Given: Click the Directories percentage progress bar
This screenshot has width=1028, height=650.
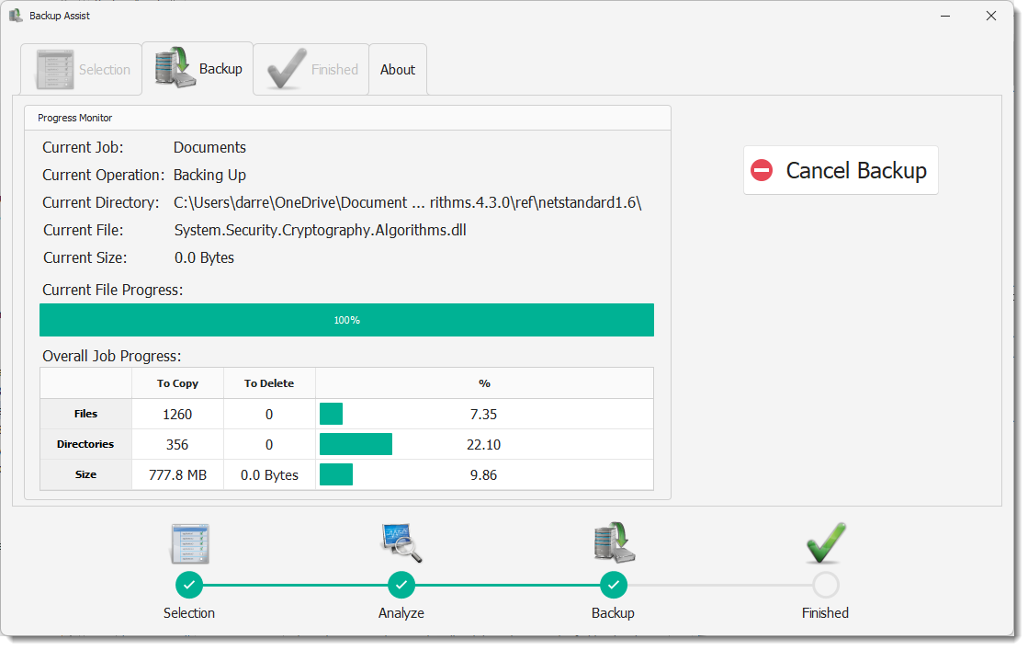Looking at the screenshot, I should pos(356,445).
